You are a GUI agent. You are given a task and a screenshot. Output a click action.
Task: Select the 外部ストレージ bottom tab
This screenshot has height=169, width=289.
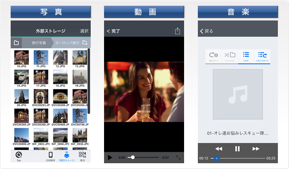67,157
